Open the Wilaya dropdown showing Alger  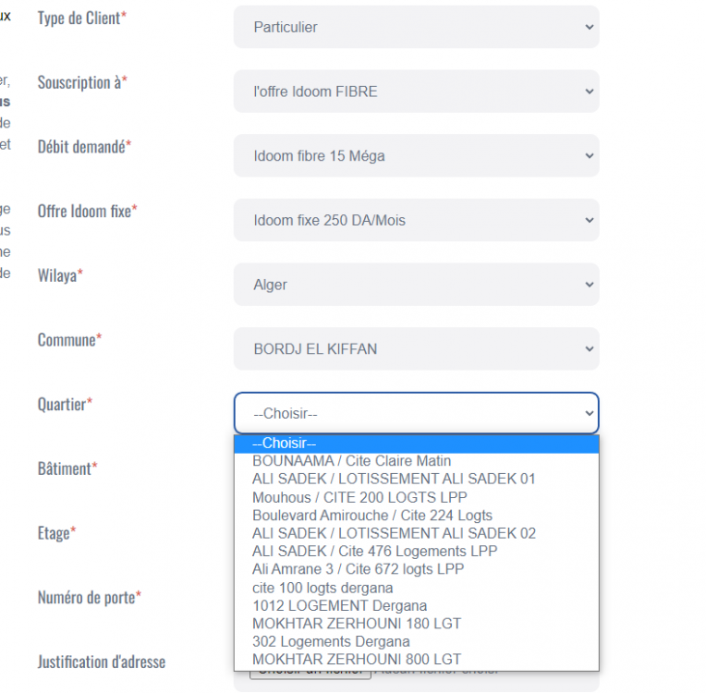pyautogui.click(x=416, y=286)
